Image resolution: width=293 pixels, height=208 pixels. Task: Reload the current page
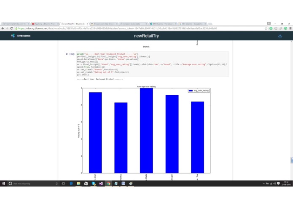[x=11, y=28]
